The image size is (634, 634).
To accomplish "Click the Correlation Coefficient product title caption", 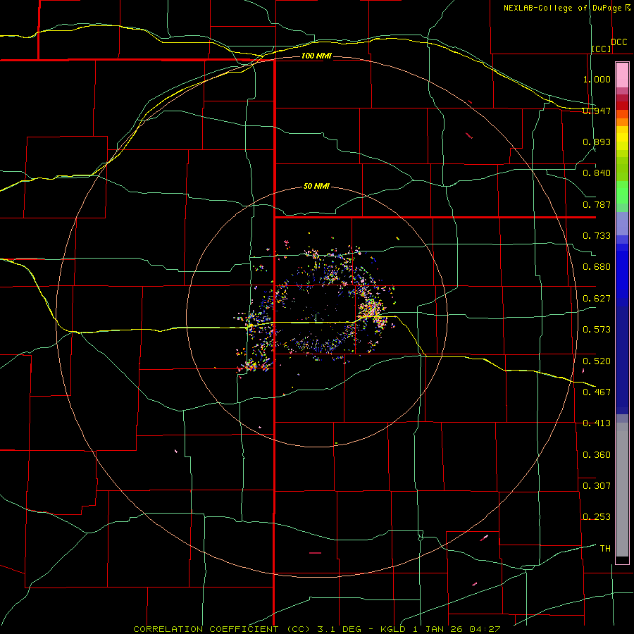I will coord(317,629).
